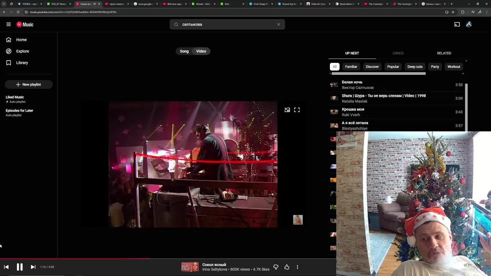This screenshot has height=276, width=491.
Task: Bookmark this page with star icon
Action: [x=453, y=12]
